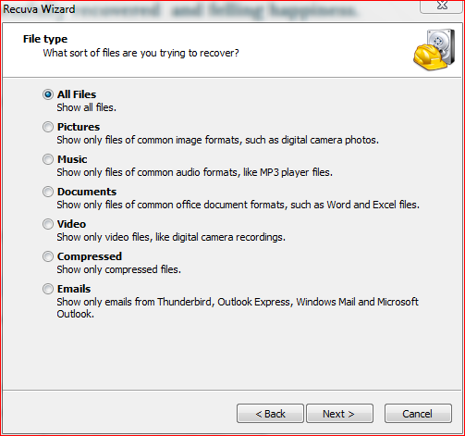Pick the Music radio option

(48, 159)
